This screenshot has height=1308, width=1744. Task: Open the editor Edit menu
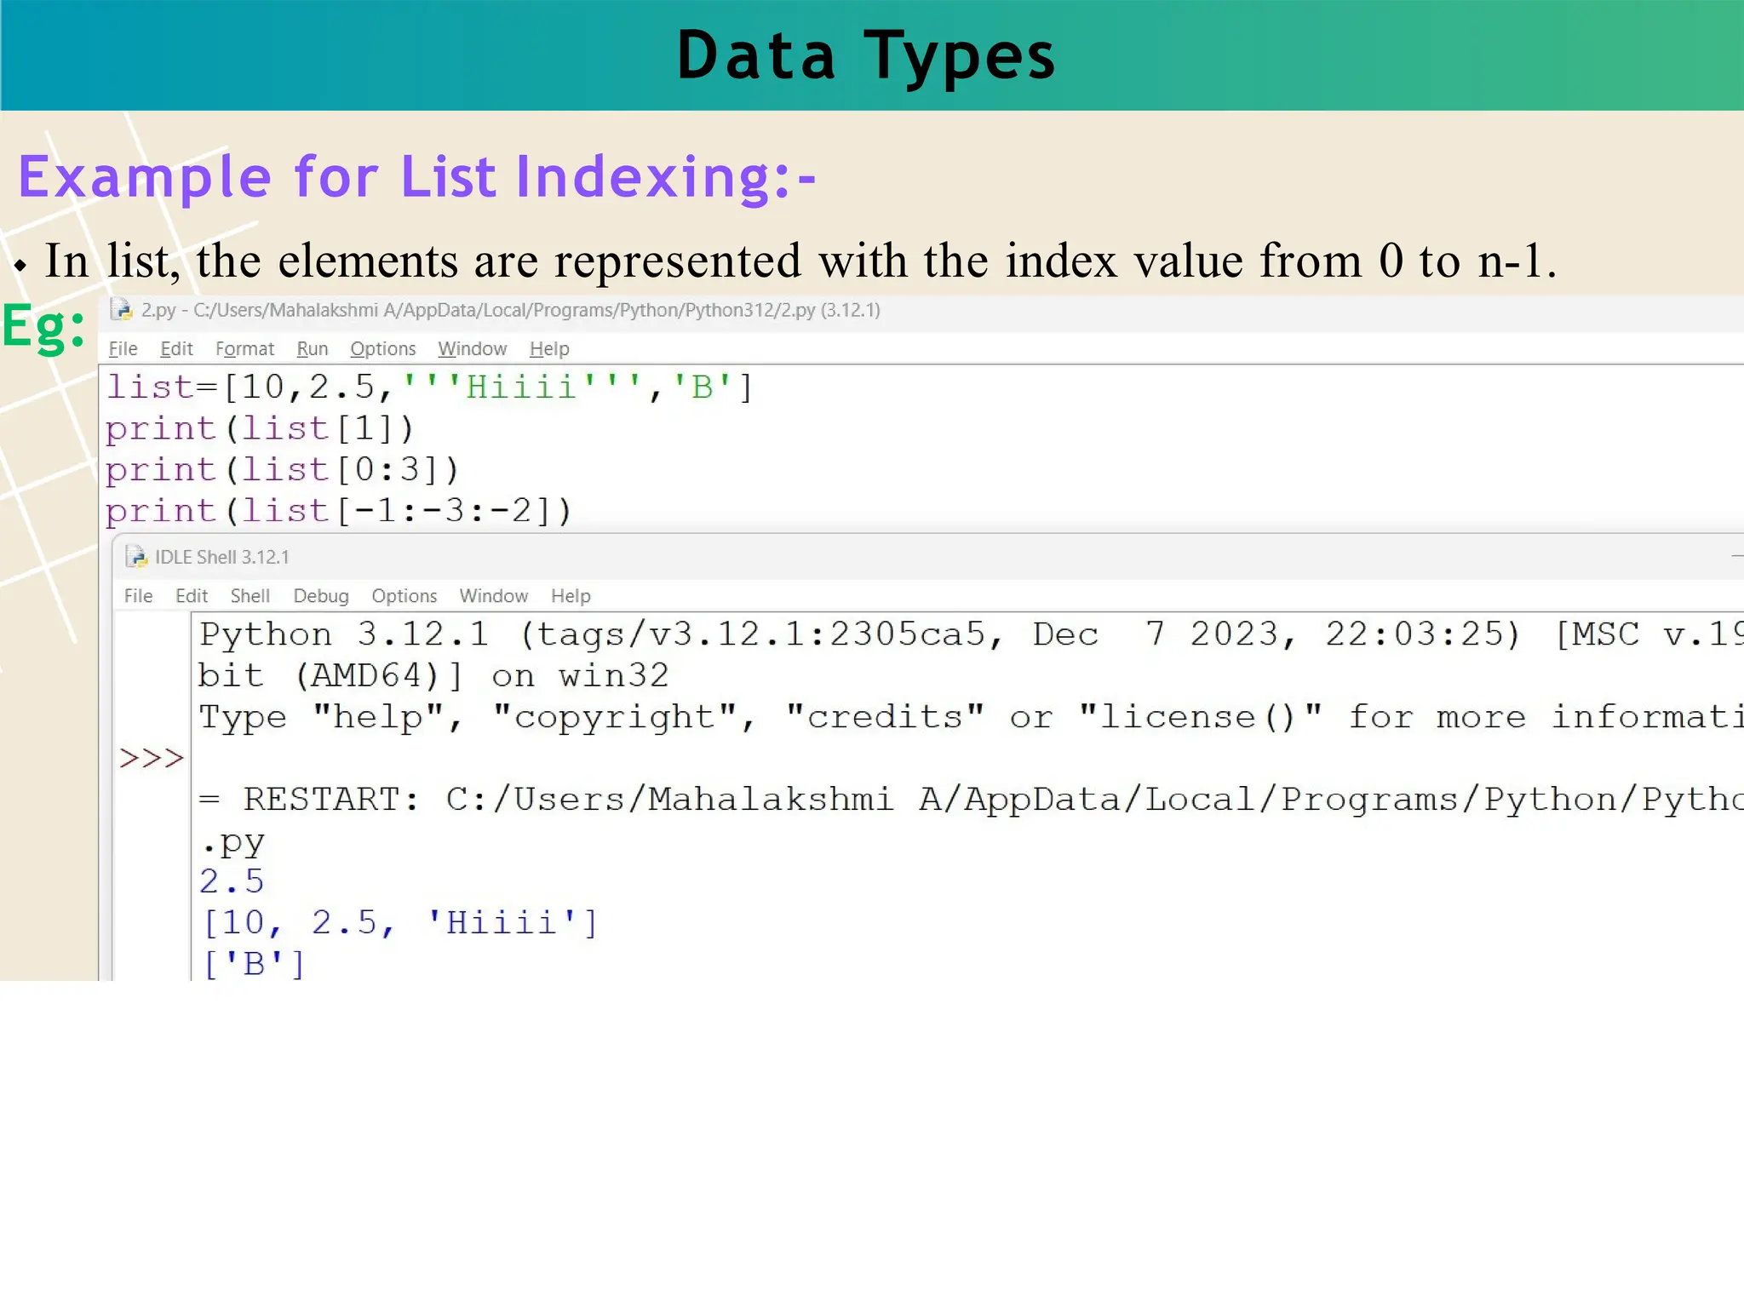coord(176,349)
